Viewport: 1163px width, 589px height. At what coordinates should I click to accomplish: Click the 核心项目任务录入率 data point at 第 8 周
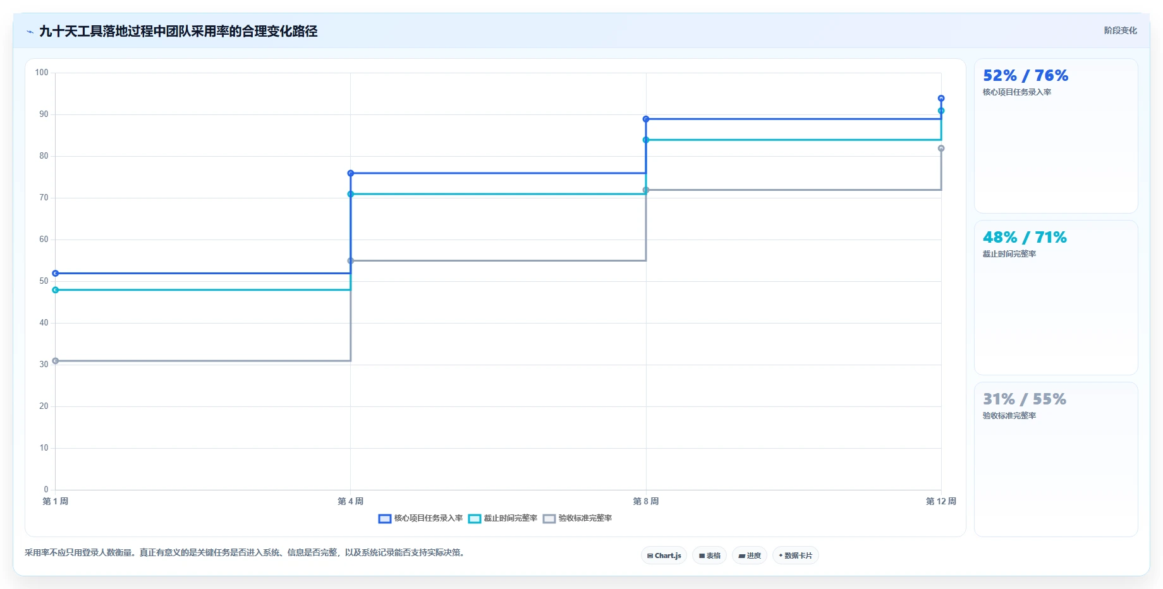[646, 119]
